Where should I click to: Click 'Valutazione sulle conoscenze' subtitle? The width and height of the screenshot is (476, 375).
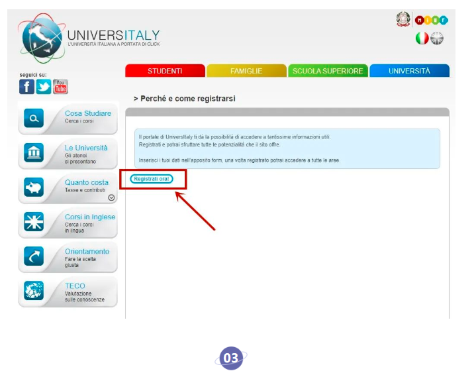point(85,297)
